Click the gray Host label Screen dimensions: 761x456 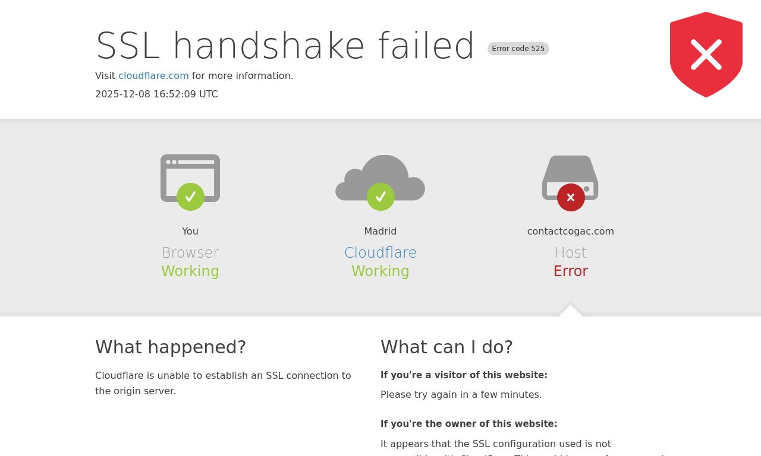point(571,253)
